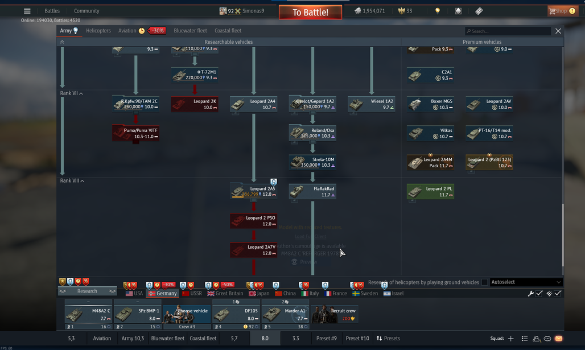Toggle the auto-repair wrench checkbox

(x=539, y=293)
